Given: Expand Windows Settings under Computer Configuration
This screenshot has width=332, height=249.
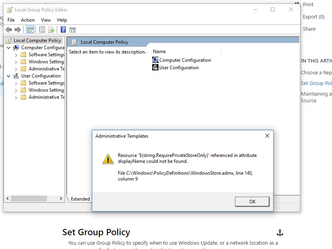Looking at the screenshot, I should tap(16, 62).
